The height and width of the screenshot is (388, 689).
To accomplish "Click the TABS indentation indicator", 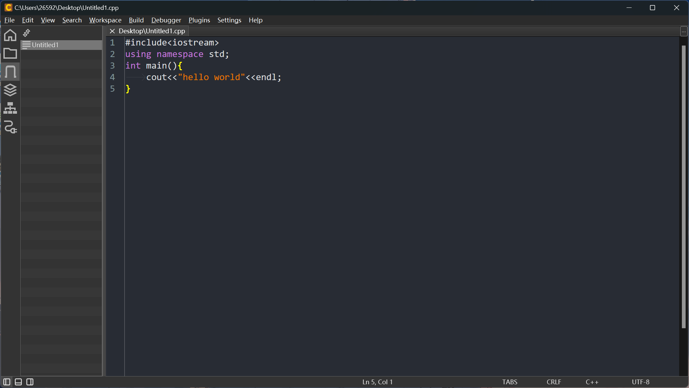I will [x=509, y=382].
